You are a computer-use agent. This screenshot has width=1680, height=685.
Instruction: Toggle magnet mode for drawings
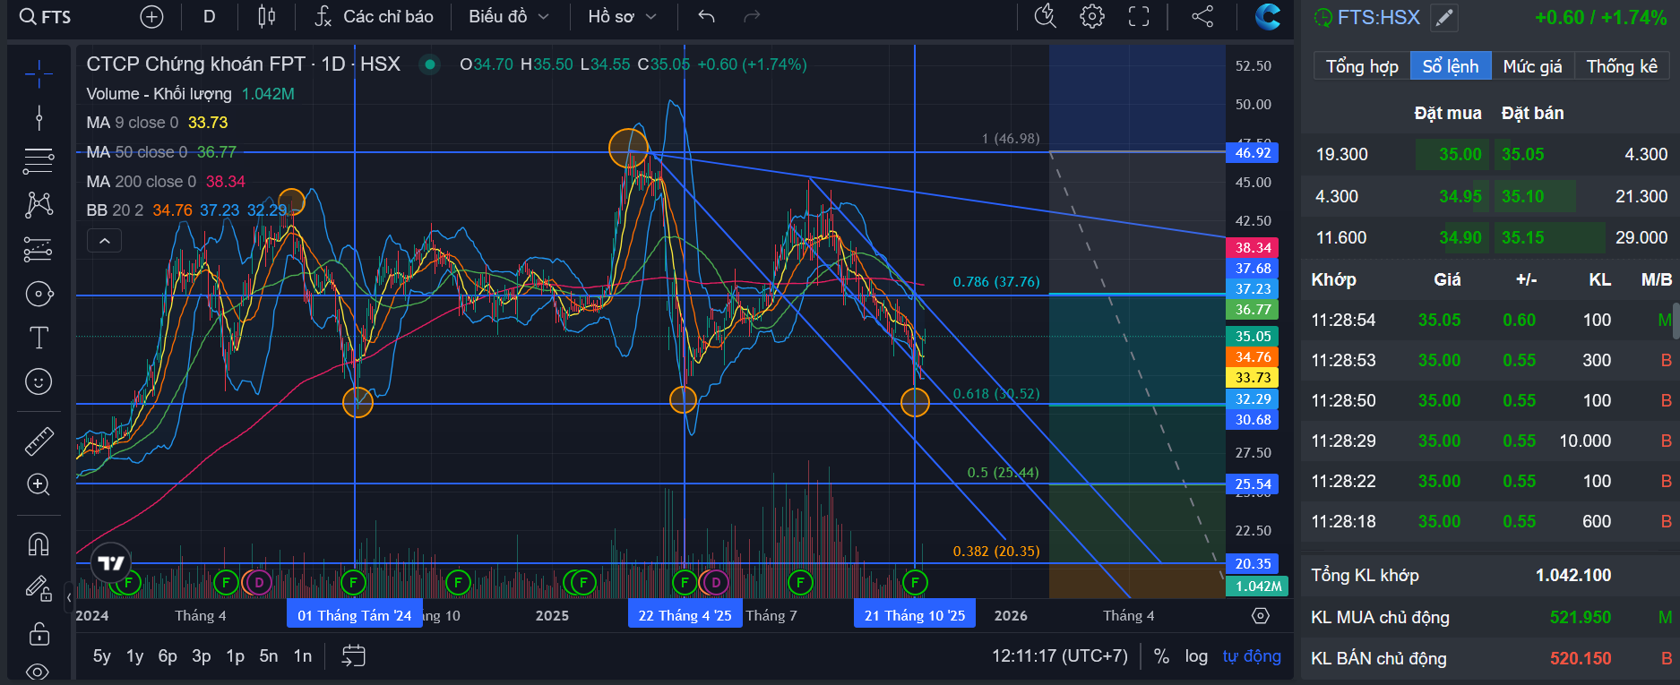click(x=39, y=544)
